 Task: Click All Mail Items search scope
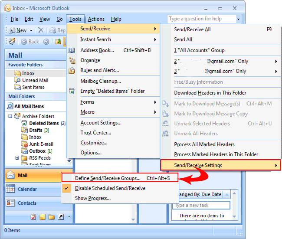pos(25,106)
